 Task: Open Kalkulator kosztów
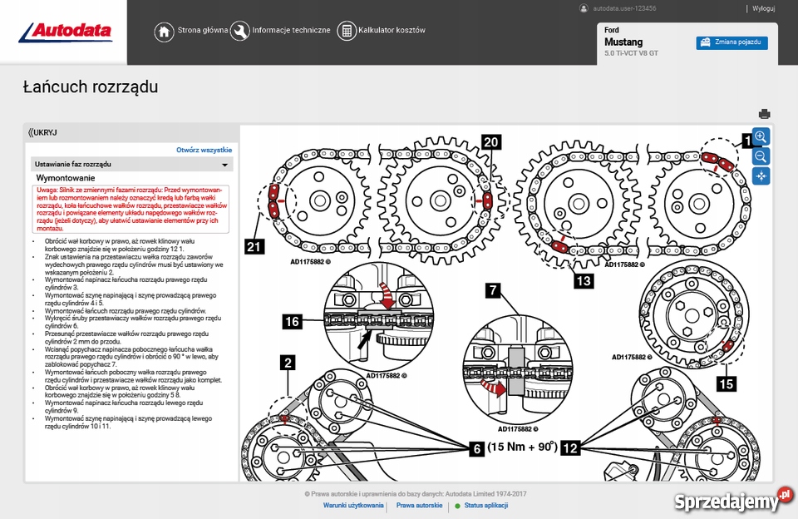tap(392, 30)
